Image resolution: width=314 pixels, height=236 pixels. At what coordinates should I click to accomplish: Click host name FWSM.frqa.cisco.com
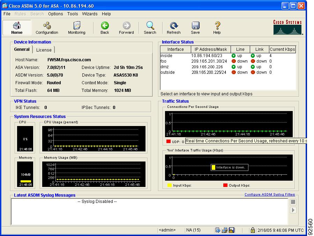(x=69, y=60)
